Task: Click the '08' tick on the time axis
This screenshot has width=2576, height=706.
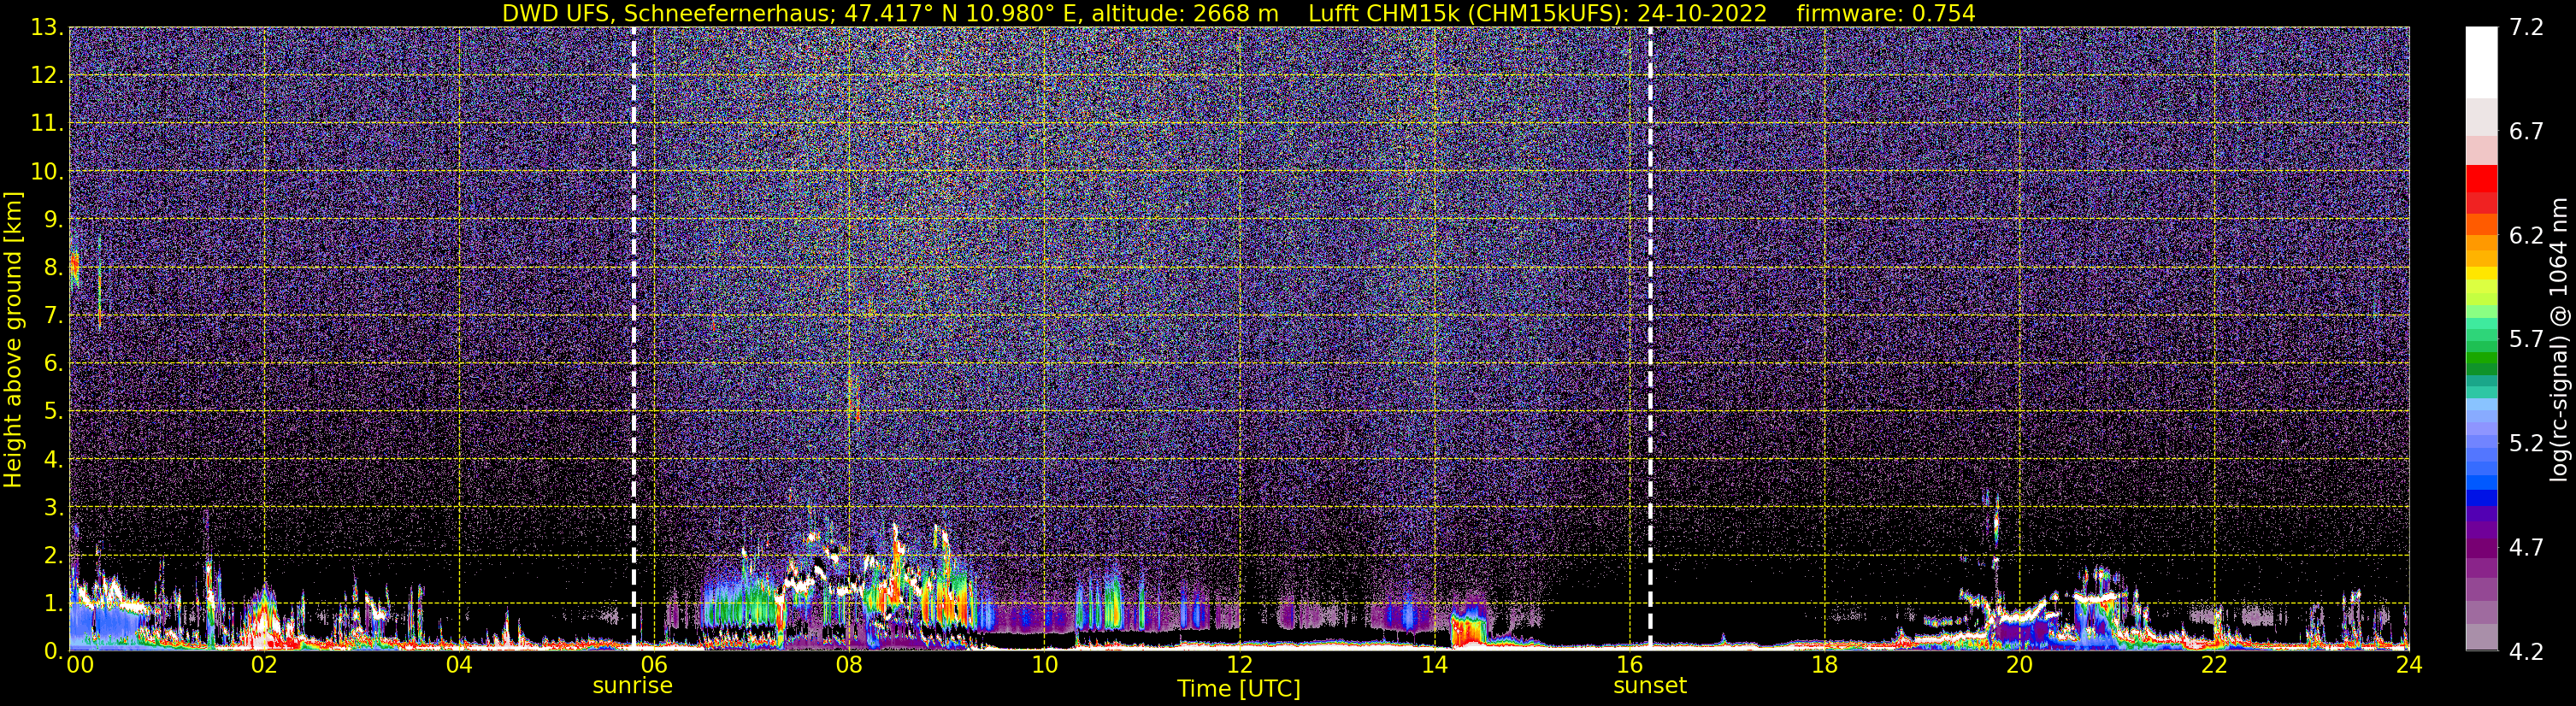Action: pyautogui.click(x=849, y=665)
